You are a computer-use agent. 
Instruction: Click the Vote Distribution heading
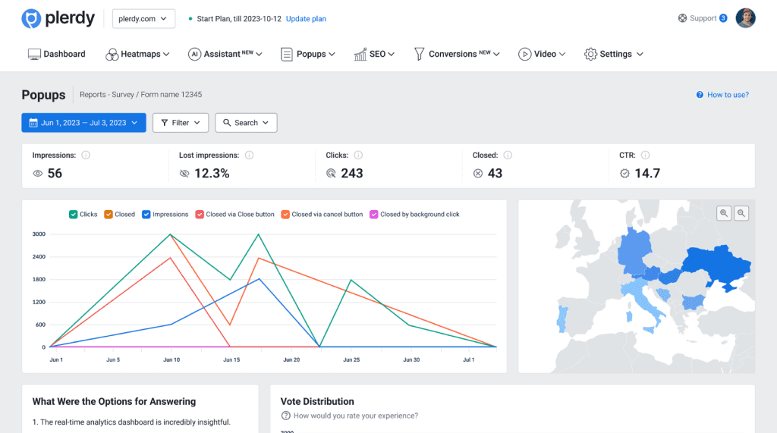pyautogui.click(x=317, y=402)
